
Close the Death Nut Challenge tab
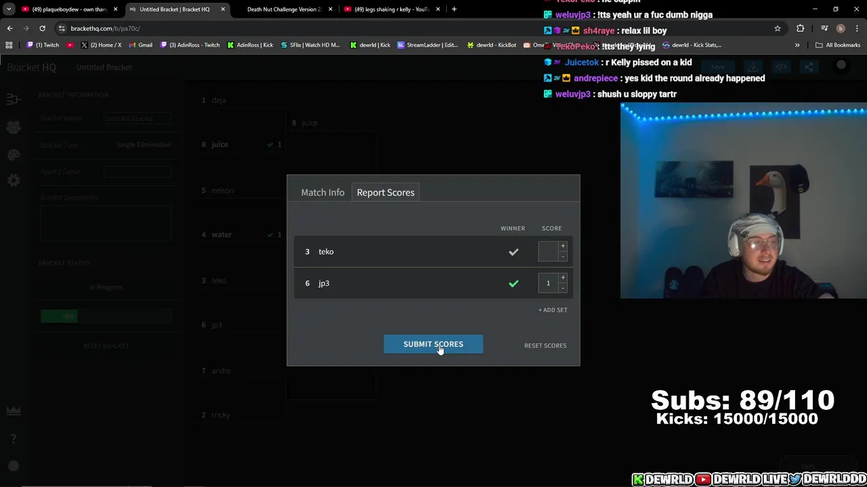click(331, 9)
